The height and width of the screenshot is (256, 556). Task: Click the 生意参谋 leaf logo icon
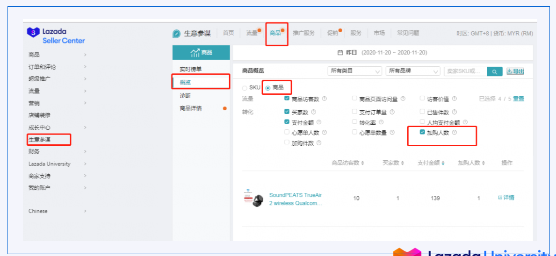click(176, 34)
